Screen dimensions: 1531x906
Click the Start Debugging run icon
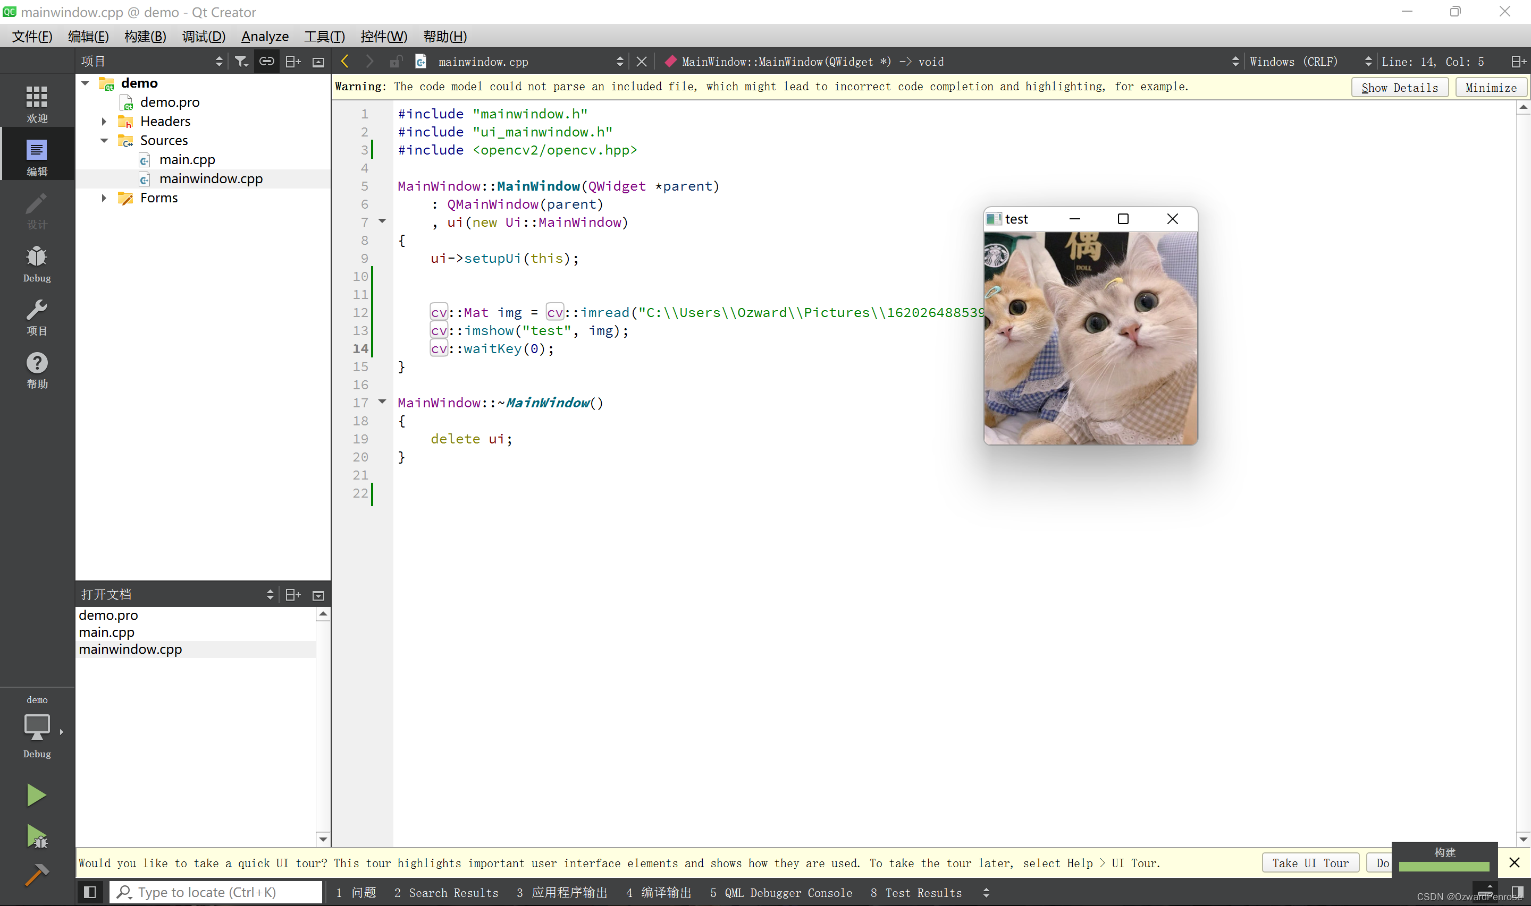(36, 836)
